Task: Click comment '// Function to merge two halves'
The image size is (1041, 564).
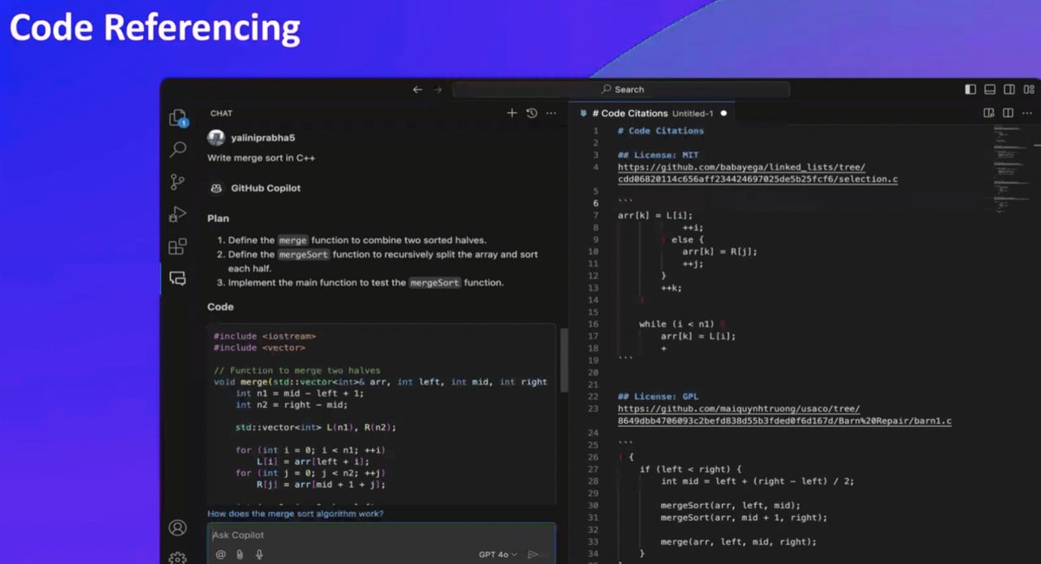Action: (x=297, y=371)
